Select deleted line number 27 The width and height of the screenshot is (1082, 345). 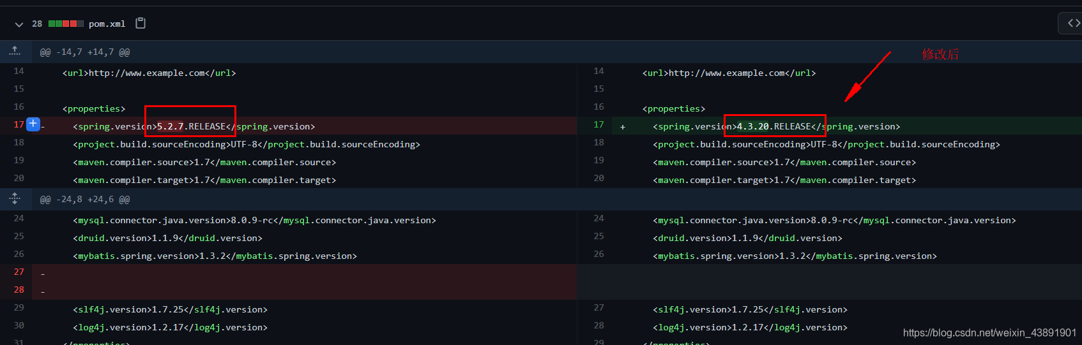19,272
